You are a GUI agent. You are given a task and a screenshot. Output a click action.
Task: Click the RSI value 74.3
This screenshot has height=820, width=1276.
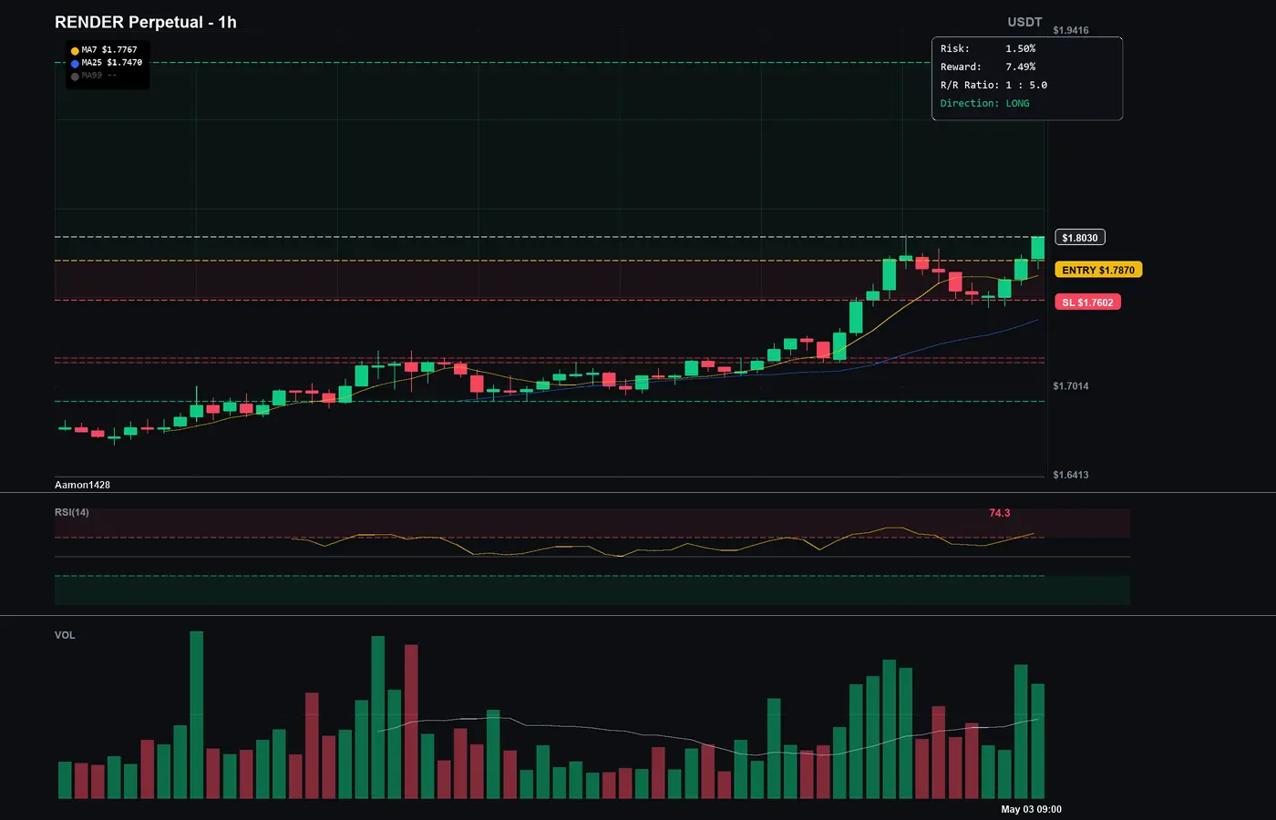coord(1000,513)
